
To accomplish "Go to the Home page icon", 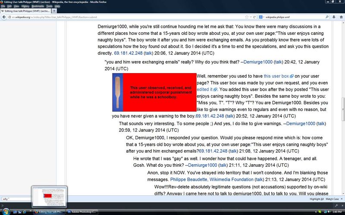I will 341,17.
